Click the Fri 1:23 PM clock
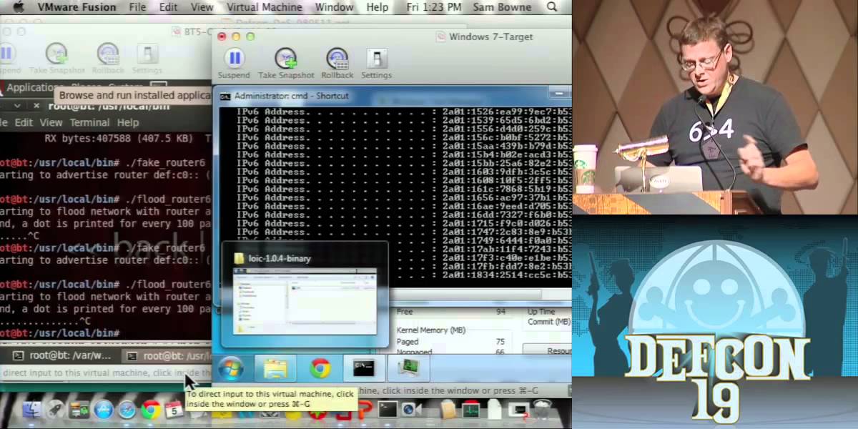 click(x=433, y=7)
